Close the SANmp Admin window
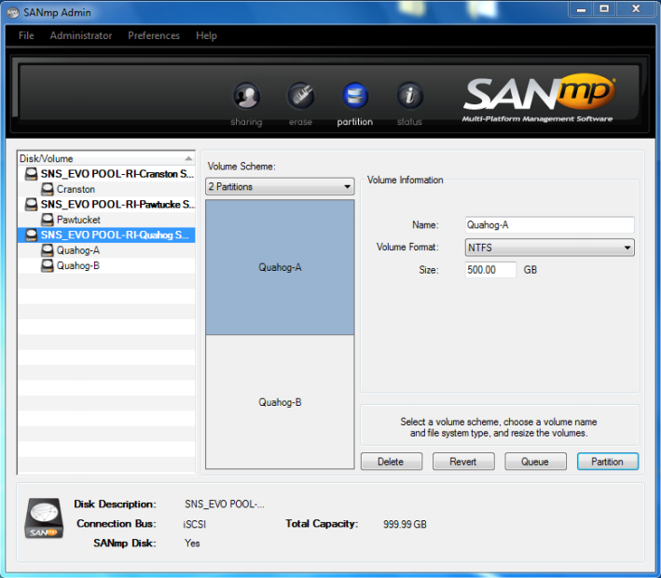The image size is (661, 578). pyautogui.click(x=636, y=9)
